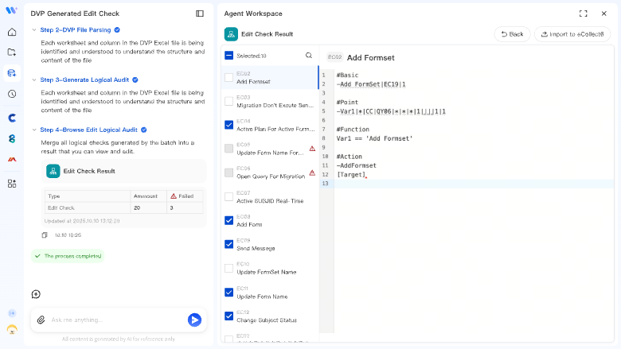Viewport: 621px width, 349px height.
Task: Click the Home icon in left sidebar
Action: coord(12,32)
